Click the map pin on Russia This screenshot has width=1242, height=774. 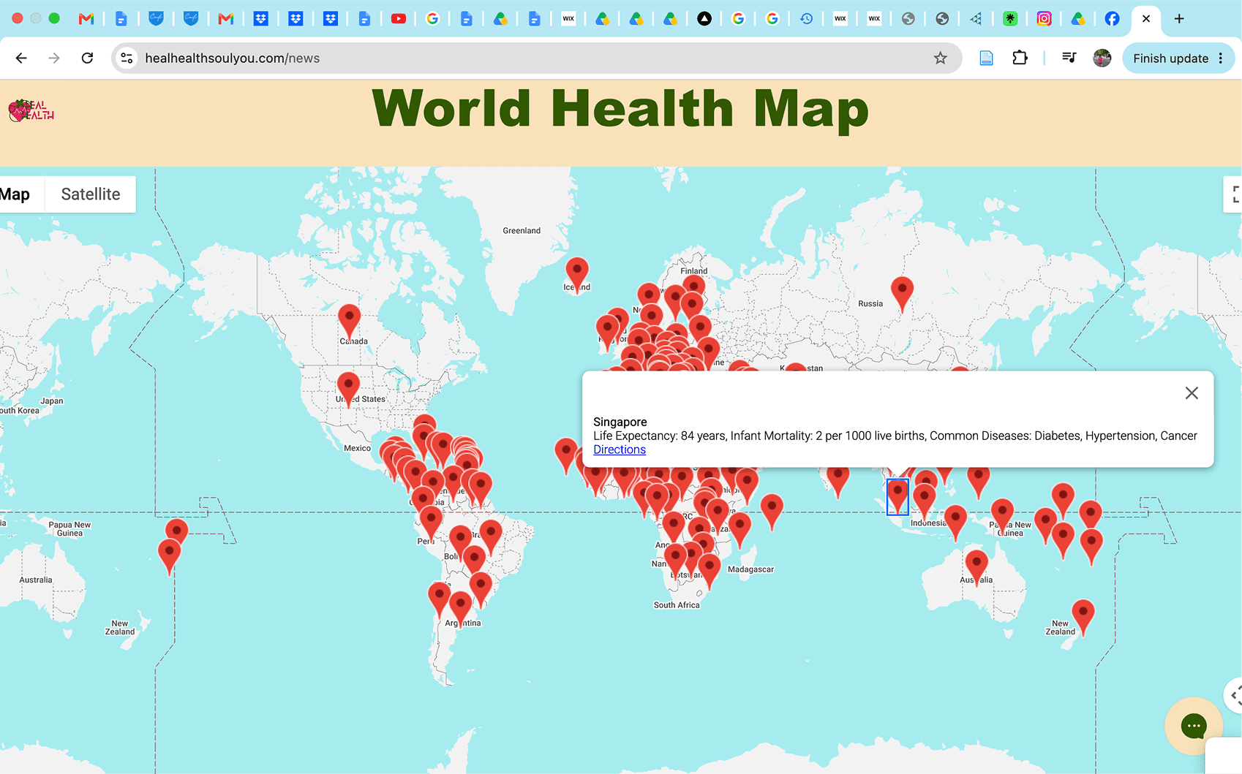(x=902, y=295)
